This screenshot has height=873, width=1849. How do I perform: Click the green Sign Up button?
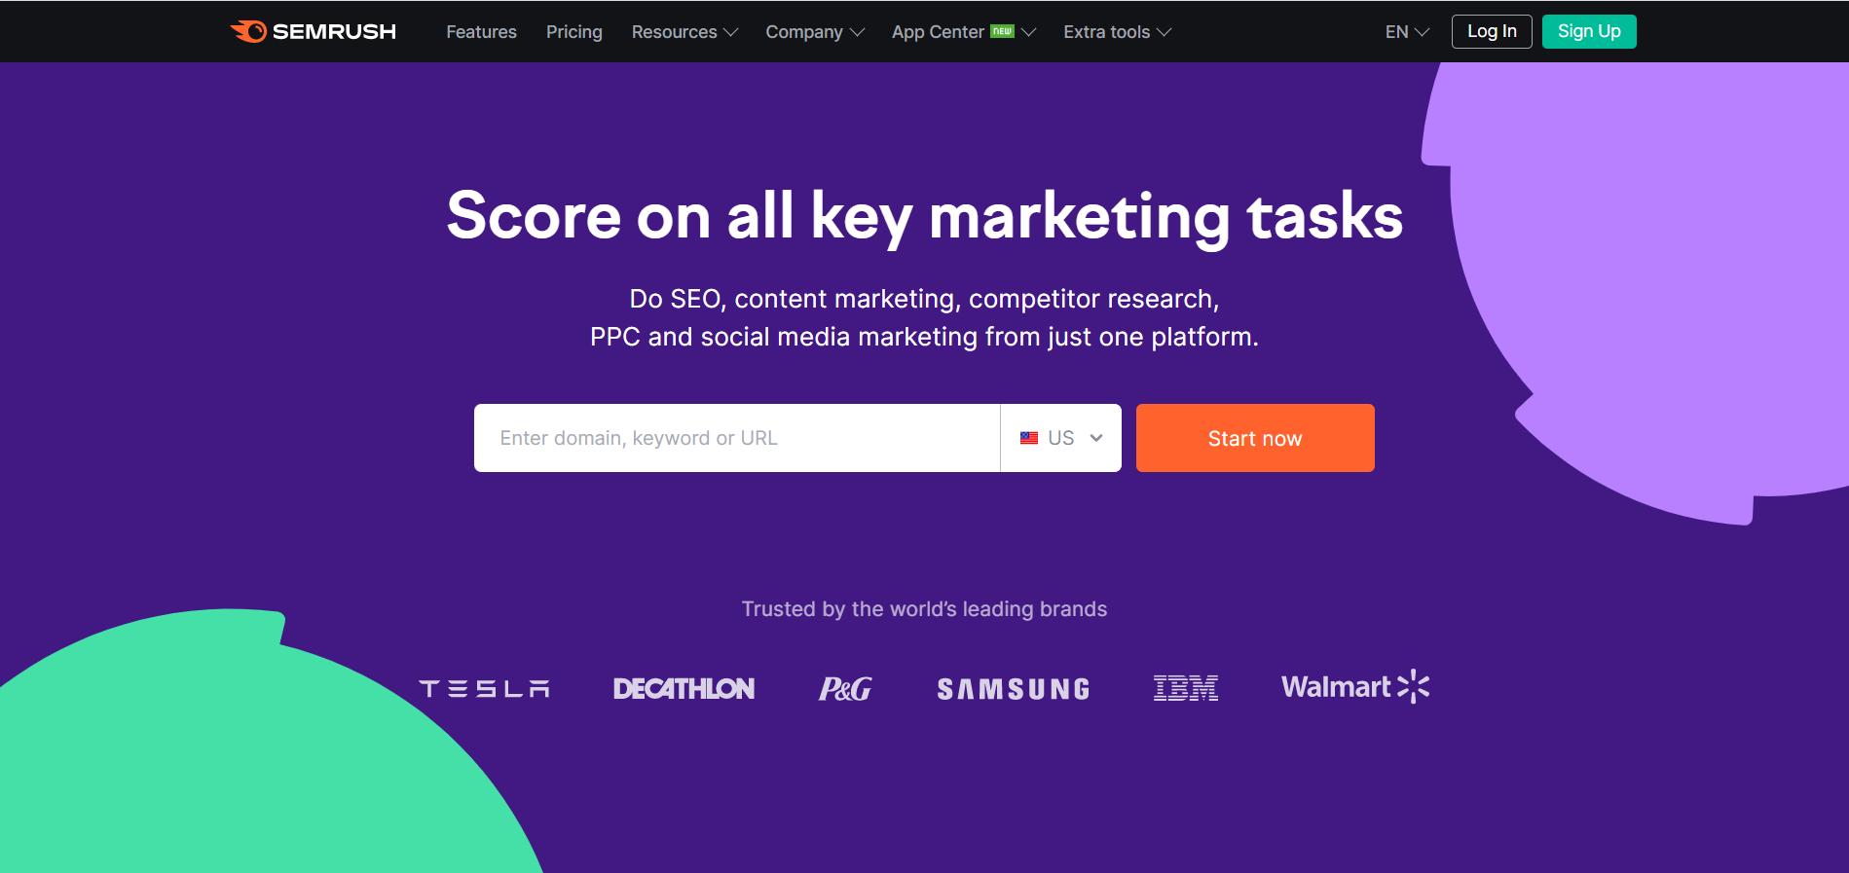click(1589, 31)
